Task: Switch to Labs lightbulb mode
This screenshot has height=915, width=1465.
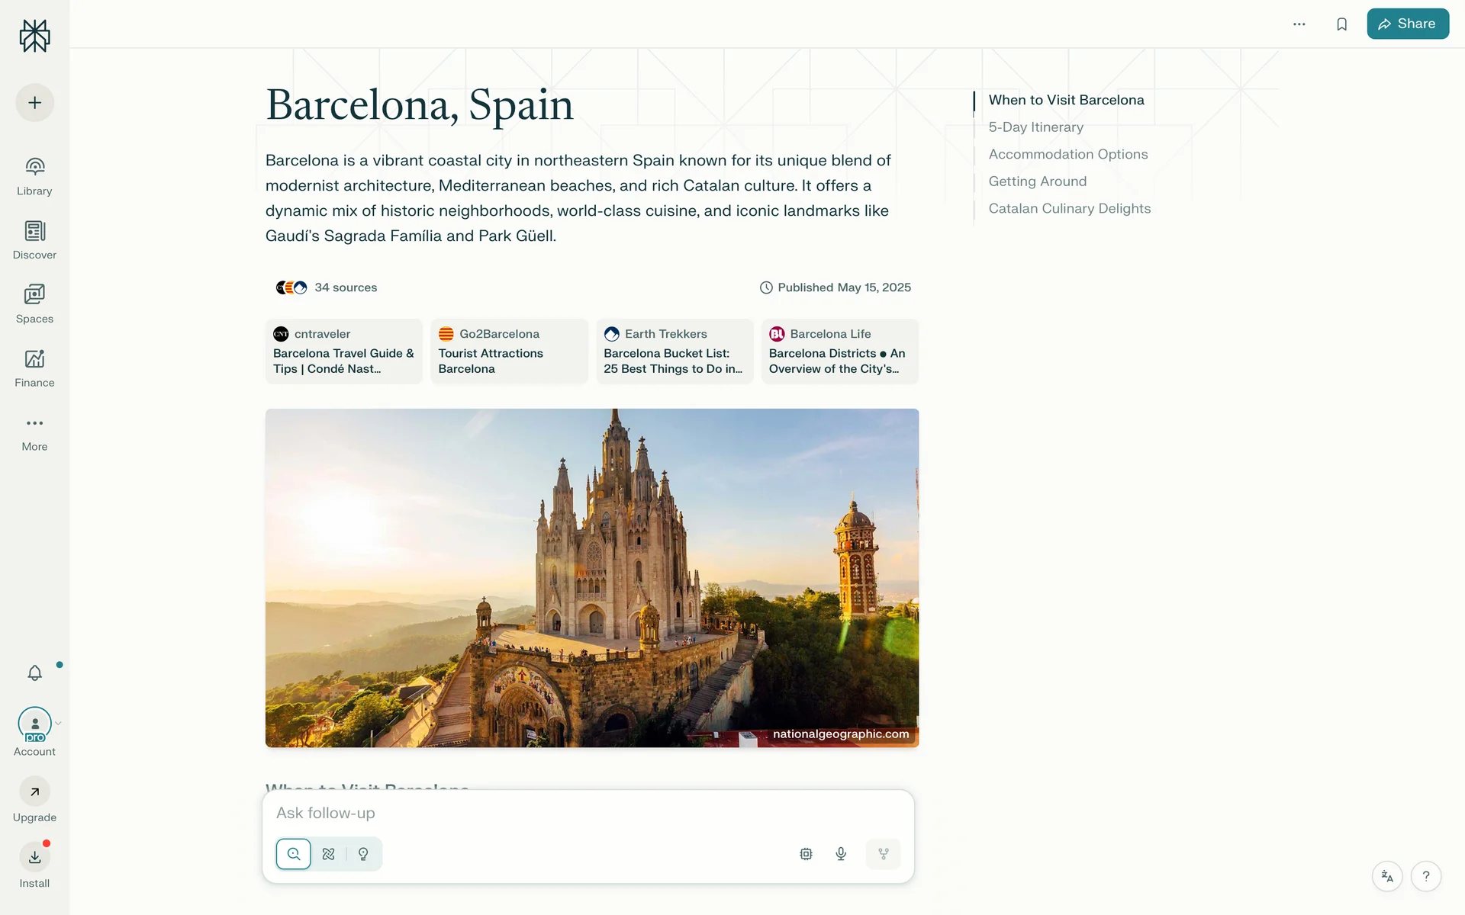Action: [x=363, y=854]
